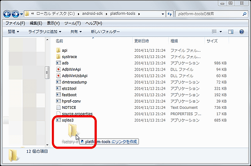The image size is (251, 166).
Task: Click the api file name
Action: (x=65, y=50)
